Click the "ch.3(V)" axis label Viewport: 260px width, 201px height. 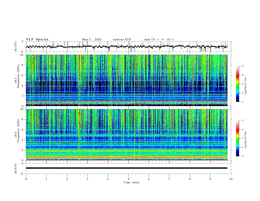point(16,168)
